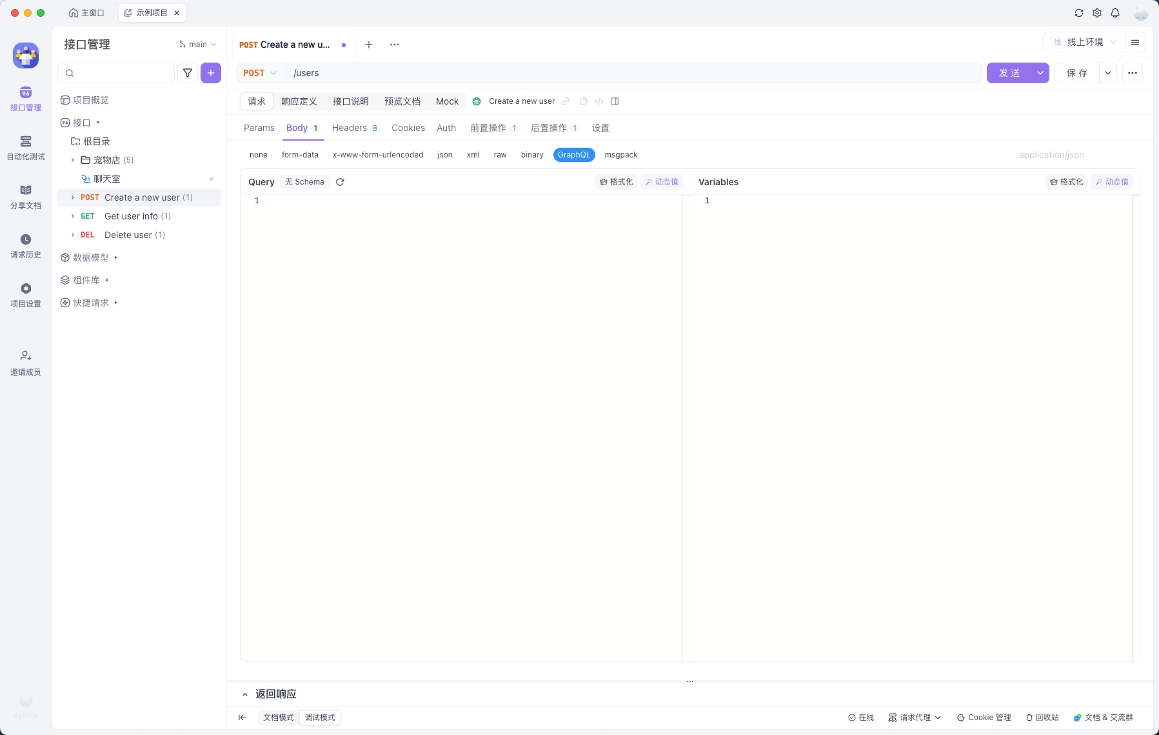Select the json body type
Screen dimensions: 1159x735
(x=445, y=155)
